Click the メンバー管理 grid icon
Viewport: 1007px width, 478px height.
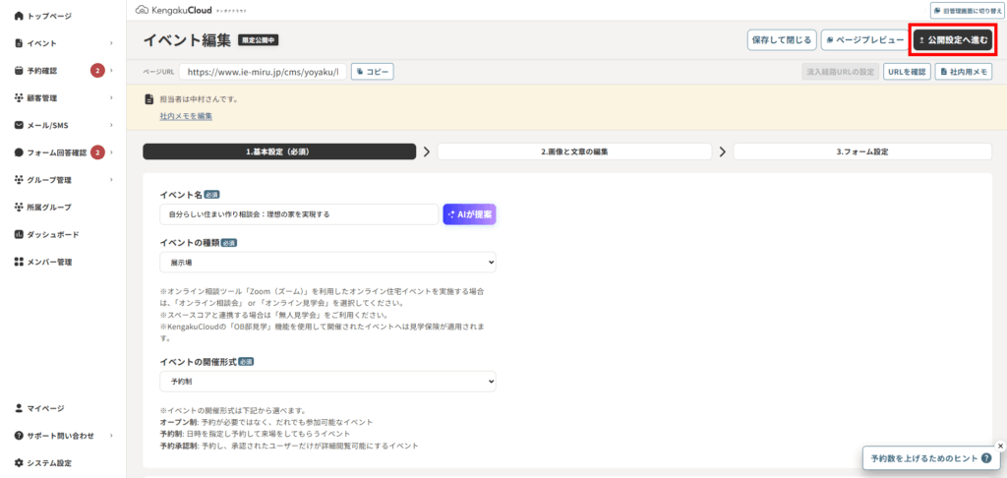click(x=19, y=263)
